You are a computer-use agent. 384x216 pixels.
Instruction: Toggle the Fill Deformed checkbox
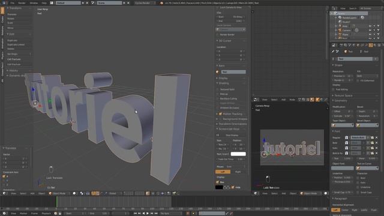(358, 80)
